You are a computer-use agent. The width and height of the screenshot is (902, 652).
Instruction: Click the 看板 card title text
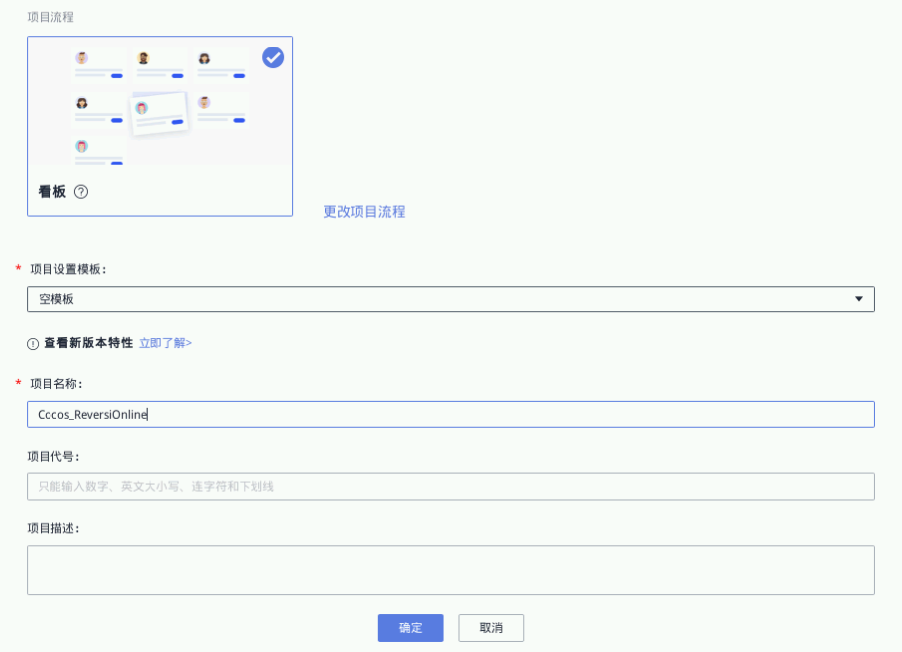coord(52,192)
